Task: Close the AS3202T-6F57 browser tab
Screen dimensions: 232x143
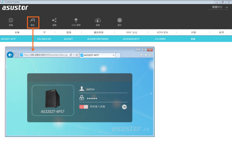Action: pos(114,55)
